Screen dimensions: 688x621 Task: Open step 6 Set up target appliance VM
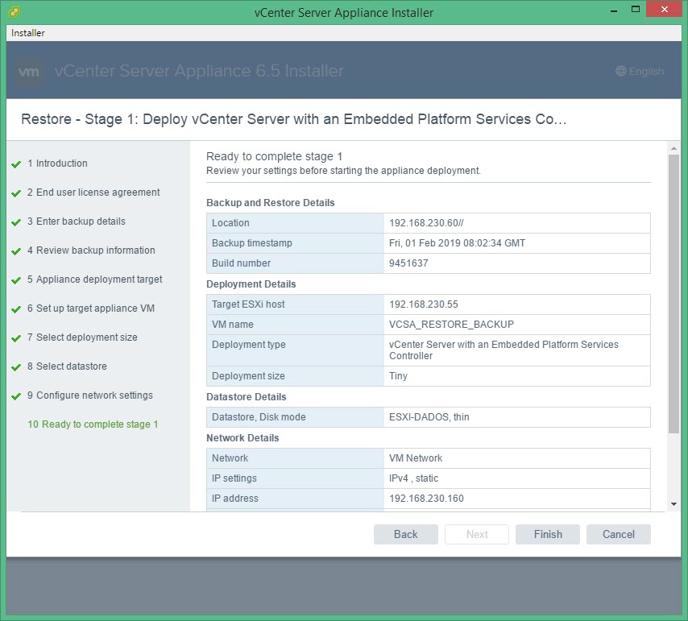(x=90, y=308)
